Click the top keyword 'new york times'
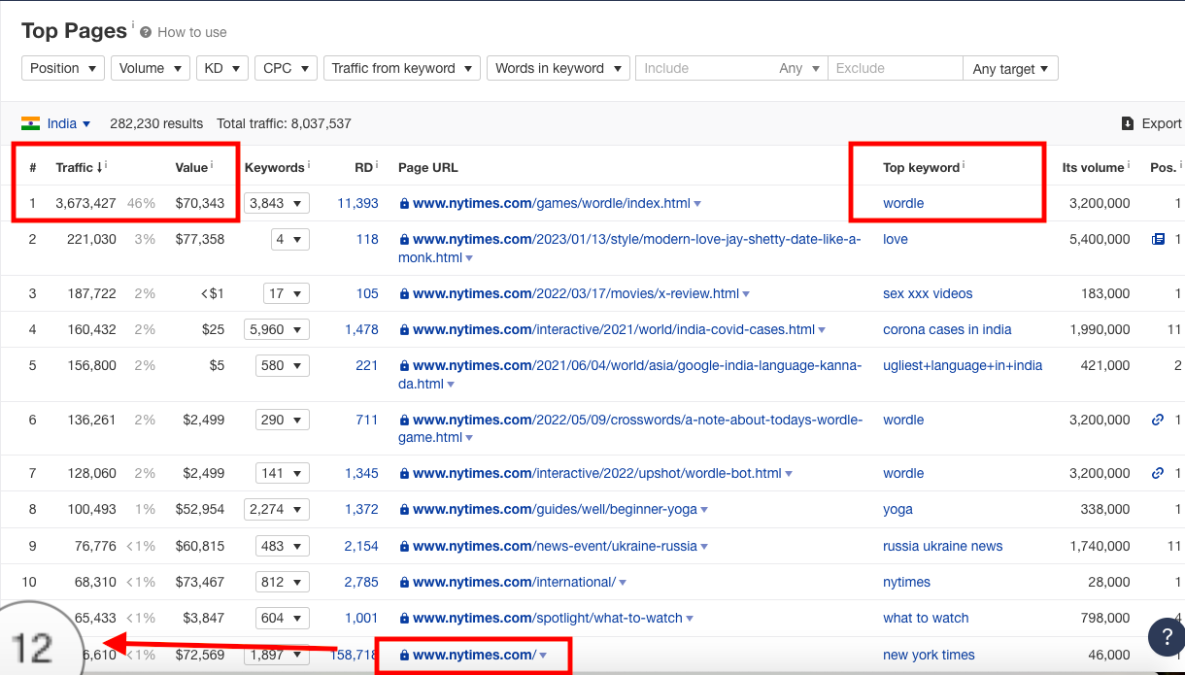The image size is (1185, 675). [x=929, y=655]
